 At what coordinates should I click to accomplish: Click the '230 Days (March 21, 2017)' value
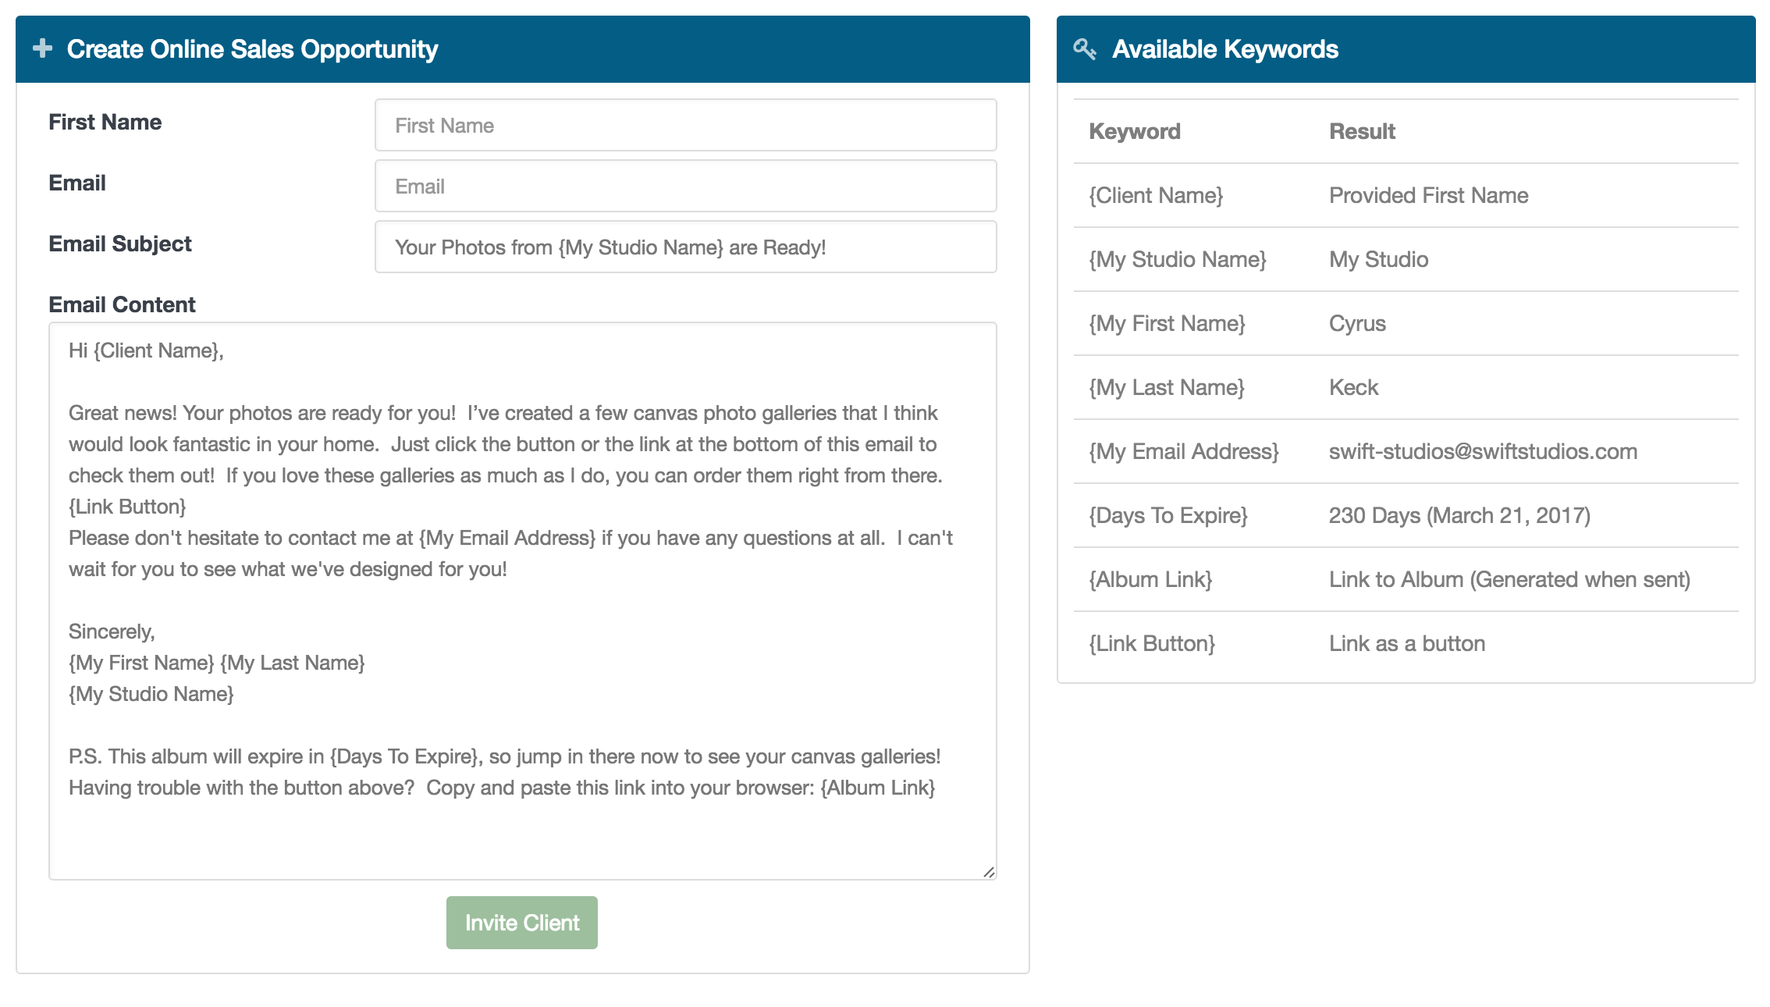1459,515
